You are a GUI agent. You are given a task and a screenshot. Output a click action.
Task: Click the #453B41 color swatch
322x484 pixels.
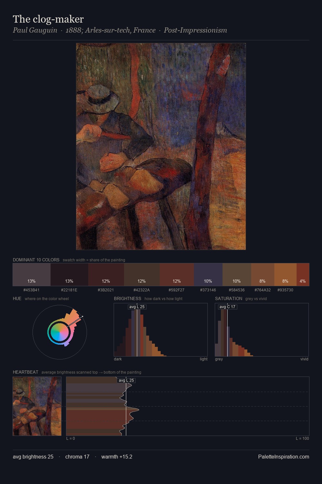click(32, 275)
